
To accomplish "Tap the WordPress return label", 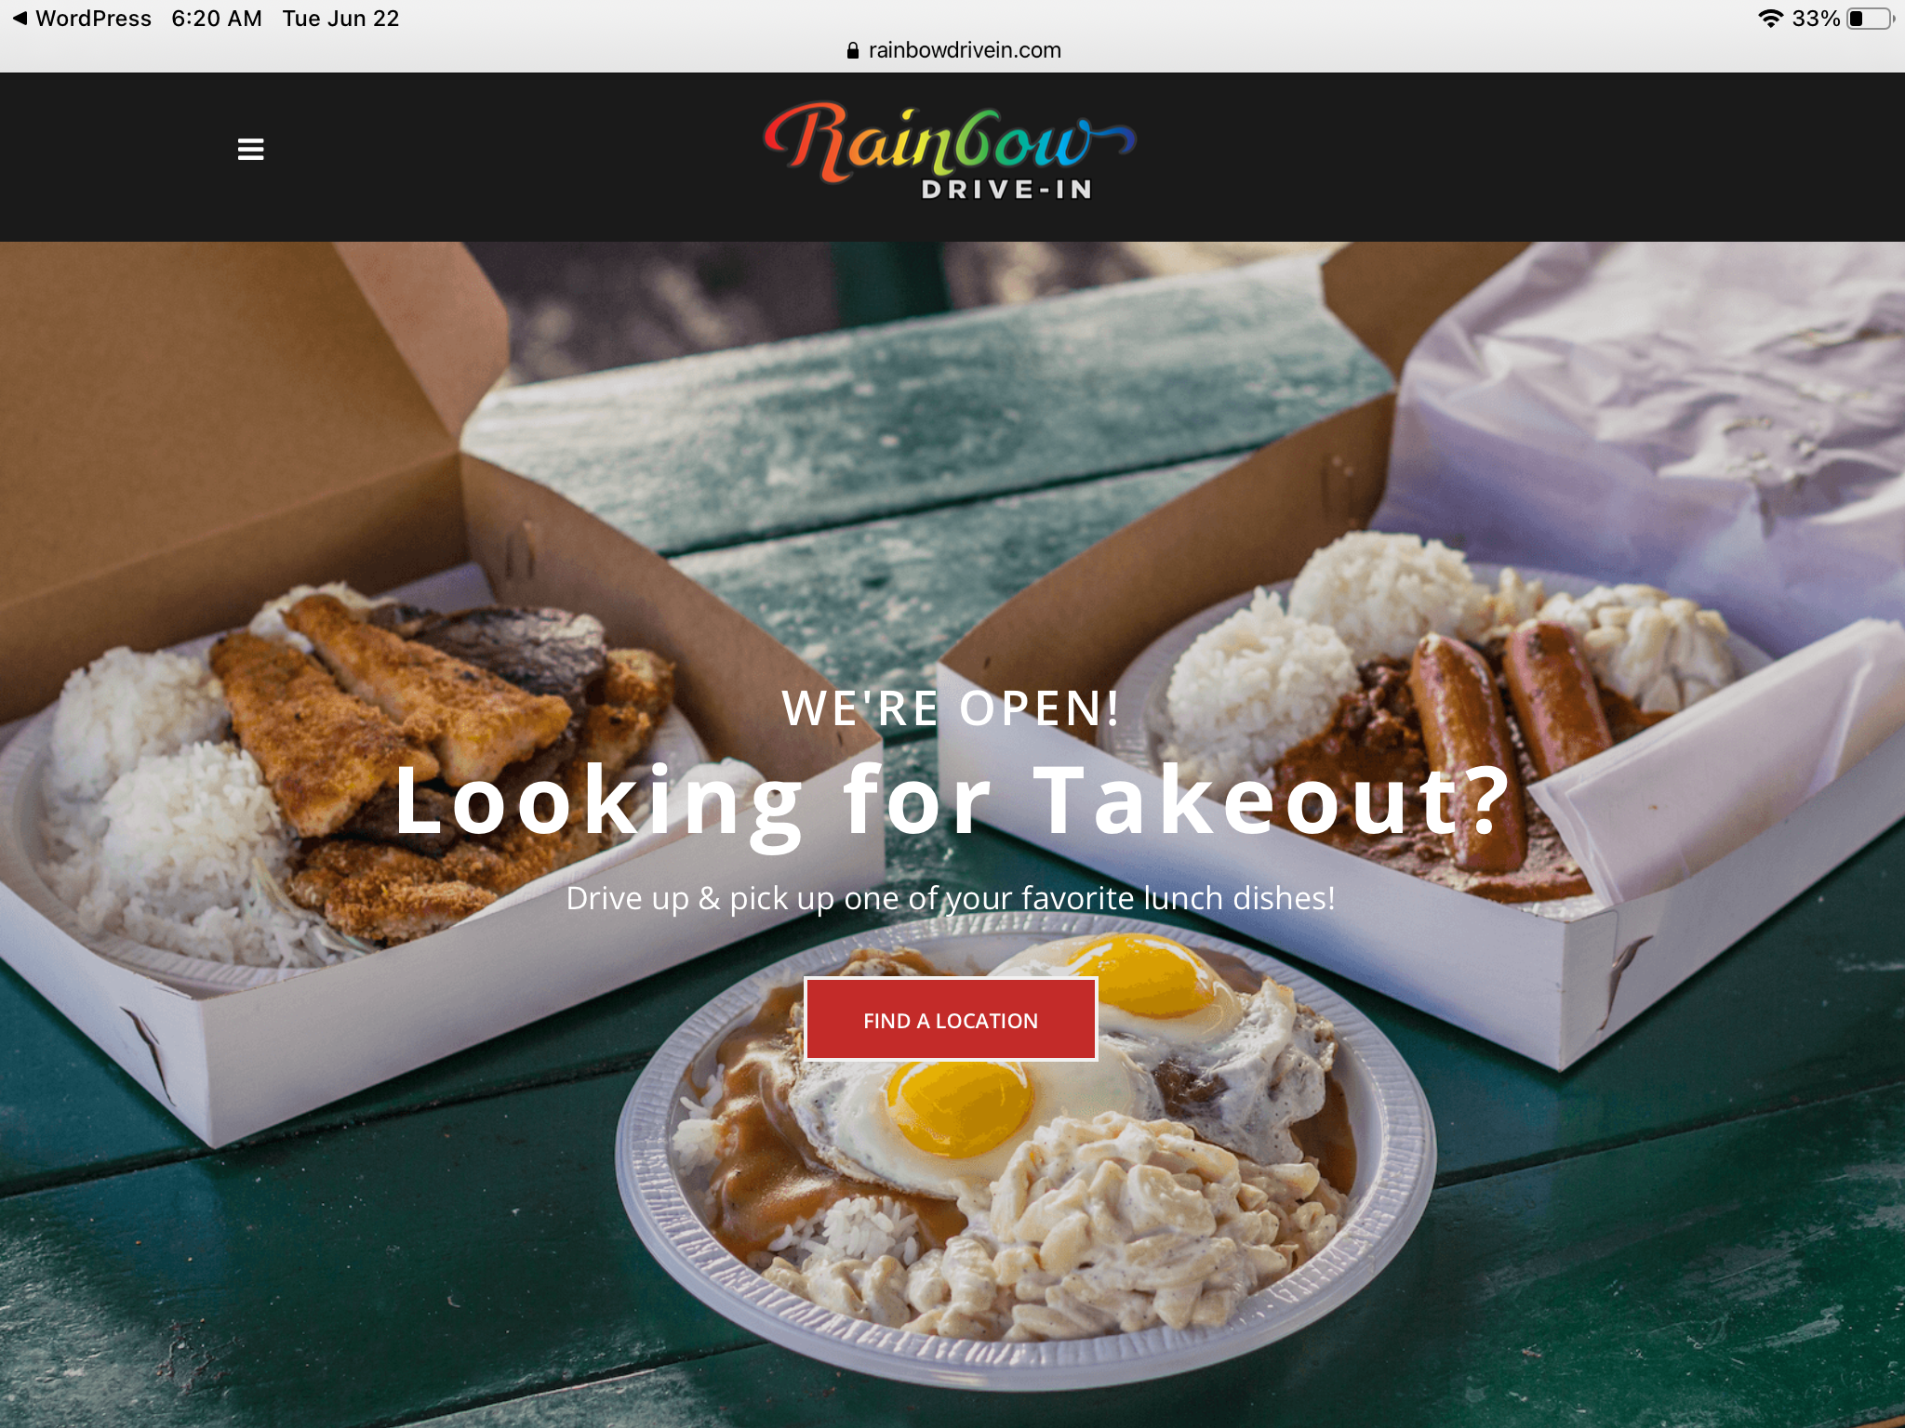I will point(93,19).
